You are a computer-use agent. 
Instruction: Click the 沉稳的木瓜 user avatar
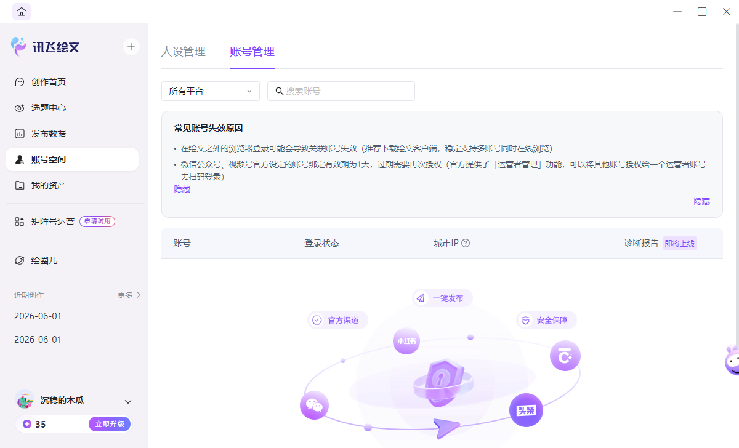(25, 400)
